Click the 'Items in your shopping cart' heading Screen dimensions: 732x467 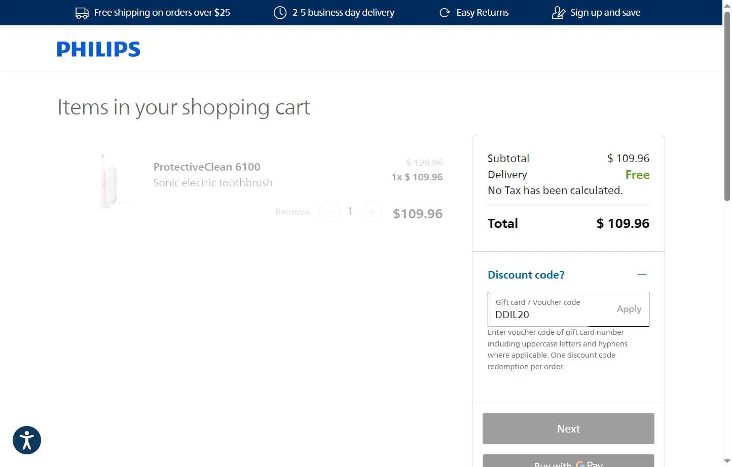(184, 107)
